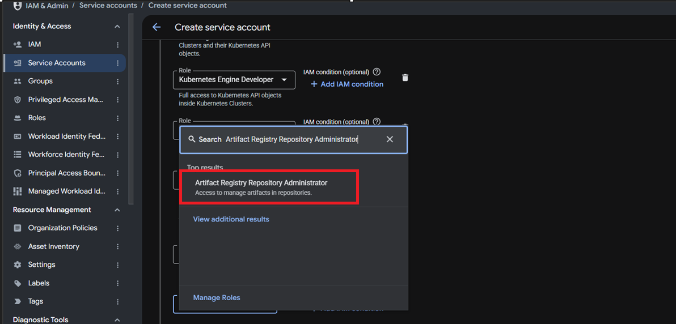Click the Principal Access Boundary icon

(18, 173)
